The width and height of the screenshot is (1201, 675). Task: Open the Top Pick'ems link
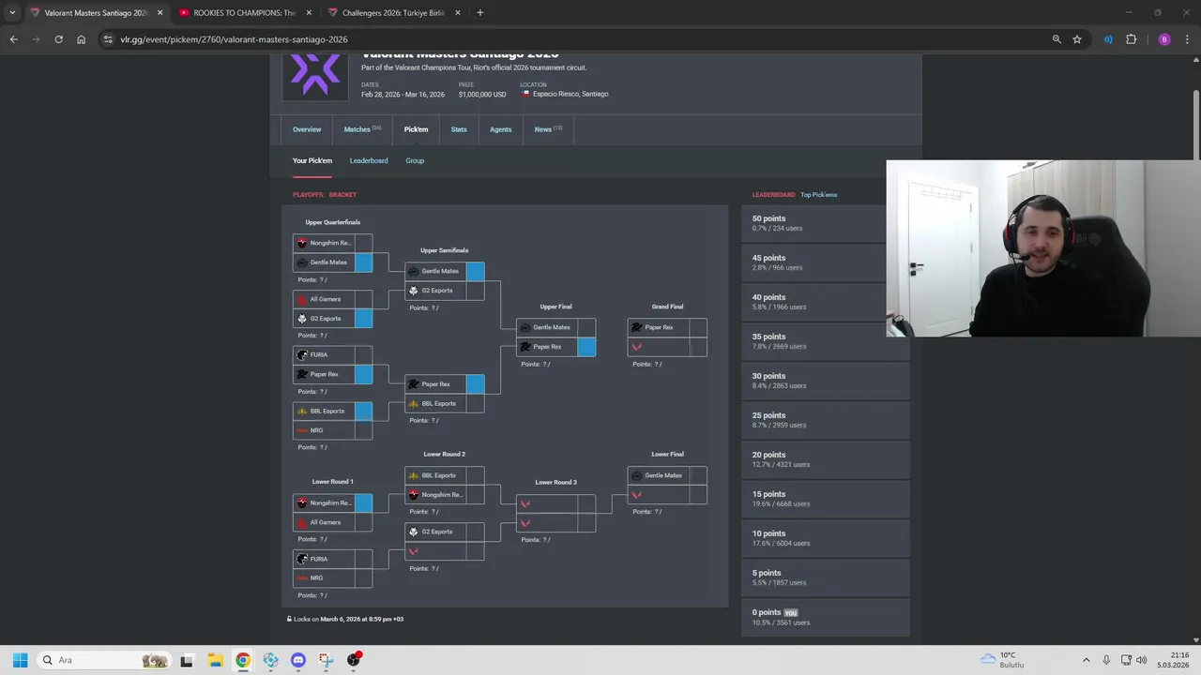tap(818, 195)
